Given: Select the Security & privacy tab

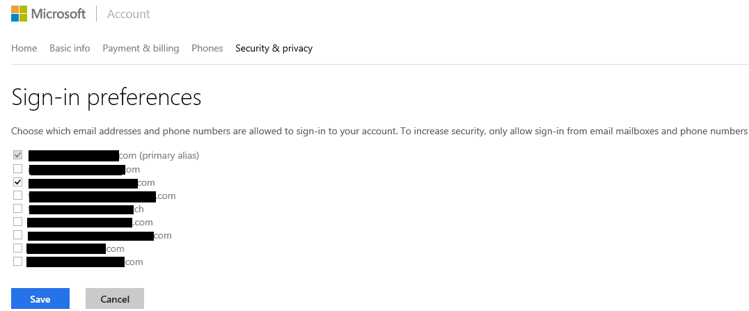Looking at the screenshot, I should coord(274,48).
